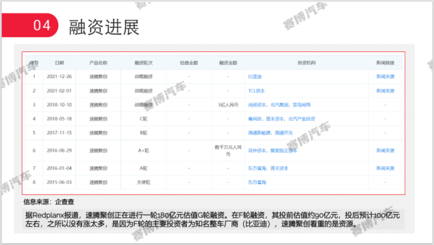
Task: Select the date cell 2021-12-26
Action: coord(59,76)
